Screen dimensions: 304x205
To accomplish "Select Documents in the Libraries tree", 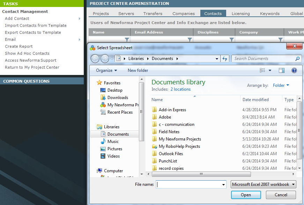I will tap(118, 134).
